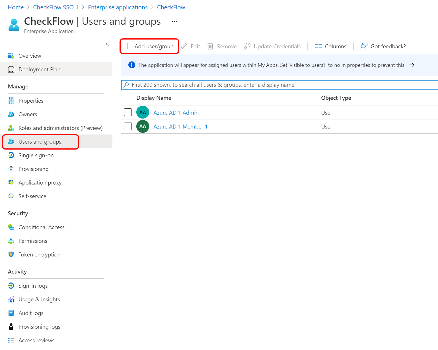Follow the arrow at the end of the info banner
Viewport: 438px width, 350px height.
pos(412,65)
